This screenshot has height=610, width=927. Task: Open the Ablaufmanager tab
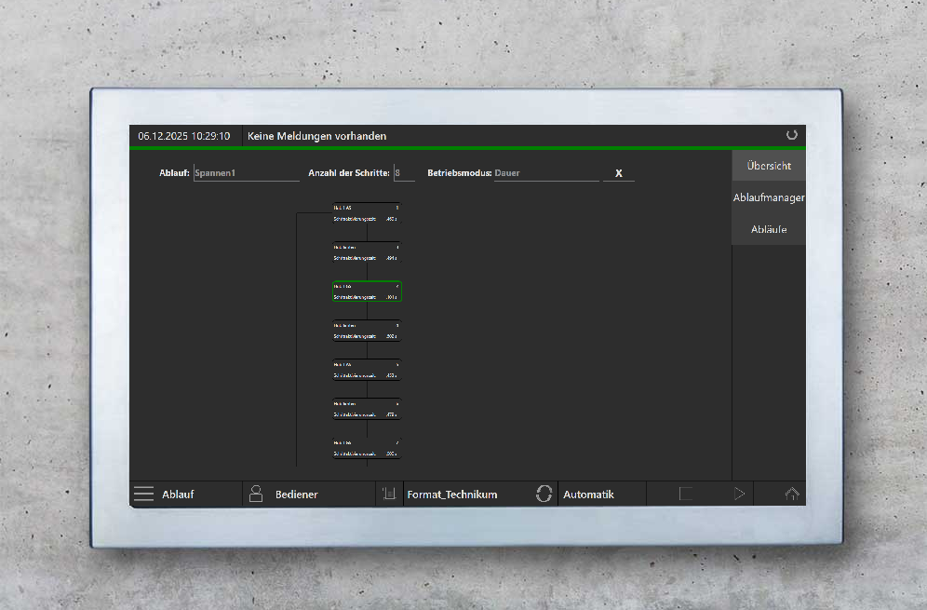769,197
